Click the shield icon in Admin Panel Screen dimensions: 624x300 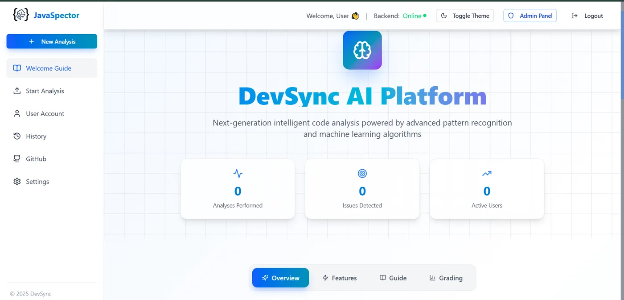511,16
